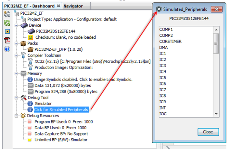Click red square beside Data Capture BP
Image resolution: width=230 pixels, height=151 pixels.
30,133
